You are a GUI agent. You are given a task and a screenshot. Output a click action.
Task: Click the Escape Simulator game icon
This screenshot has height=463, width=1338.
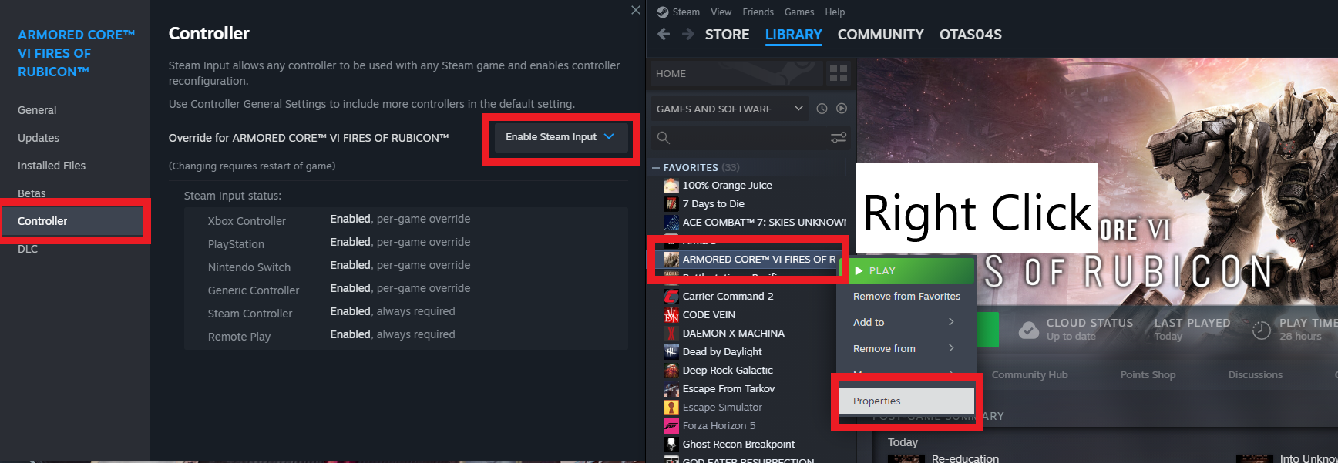[x=671, y=407]
